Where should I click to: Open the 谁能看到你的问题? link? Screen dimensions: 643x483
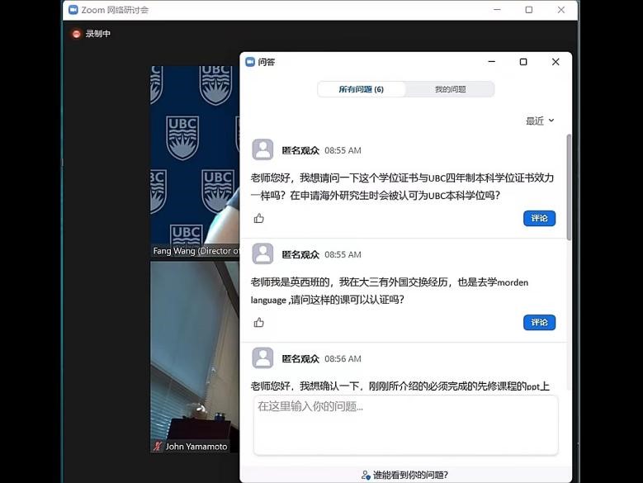(404, 475)
